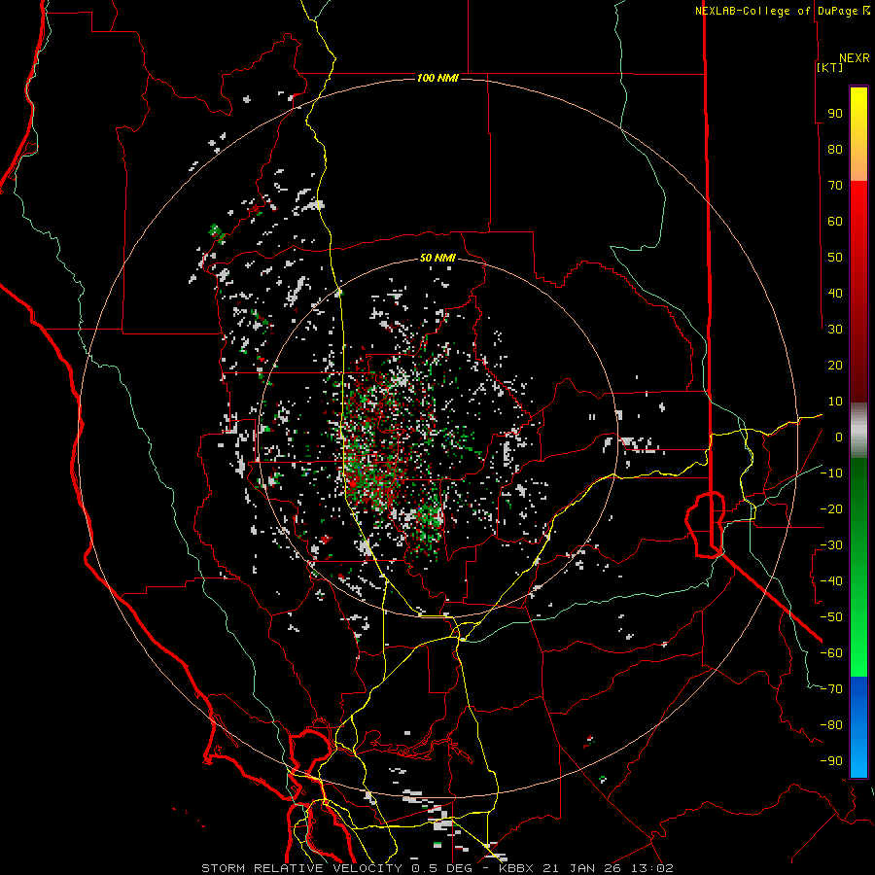Click the '100 NMI' range ring label
Image resolution: width=875 pixels, height=875 pixels.
pos(437,78)
